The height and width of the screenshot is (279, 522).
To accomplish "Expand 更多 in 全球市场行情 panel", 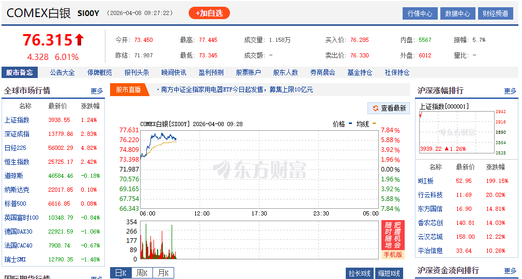I will pos(97,91).
